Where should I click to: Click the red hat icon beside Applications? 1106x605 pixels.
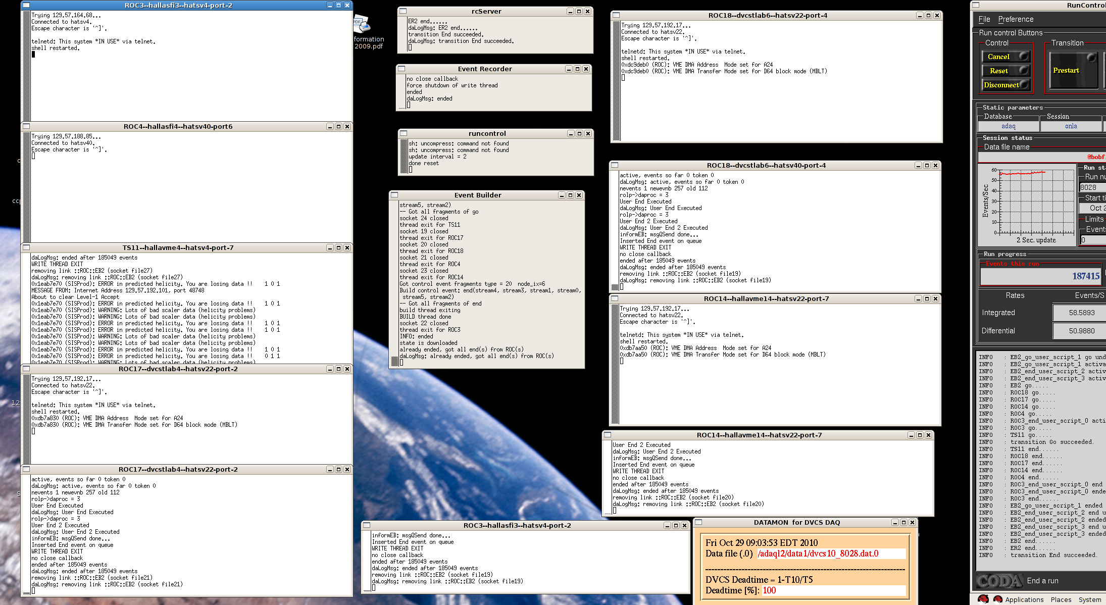[998, 599]
